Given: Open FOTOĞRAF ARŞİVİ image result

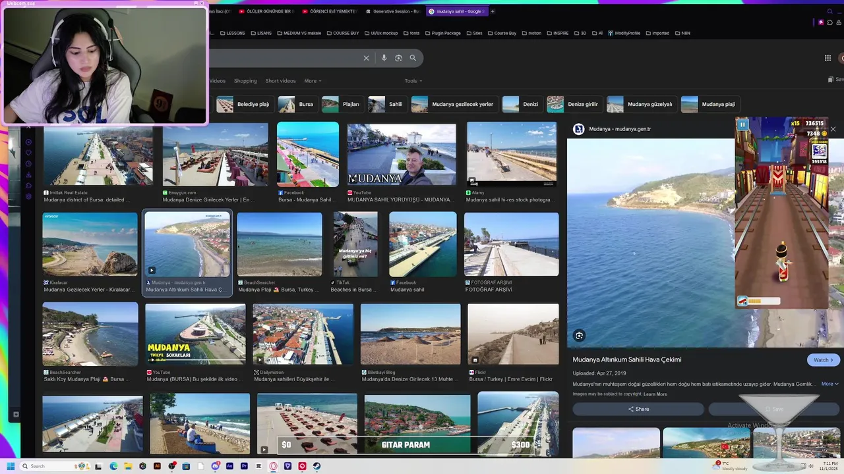Looking at the screenshot, I should pos(512,244).
